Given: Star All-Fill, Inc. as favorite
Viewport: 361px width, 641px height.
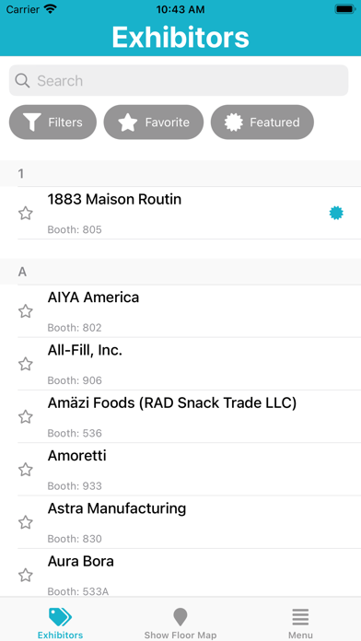Looking at the screenshot, I should (x=26, y=364).
